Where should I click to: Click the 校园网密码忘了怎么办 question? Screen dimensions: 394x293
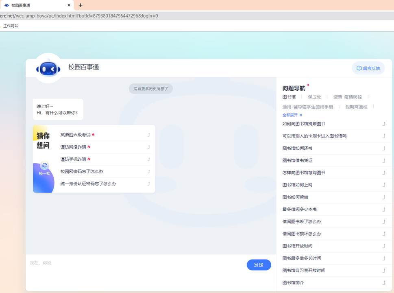(x=82, y=171)
